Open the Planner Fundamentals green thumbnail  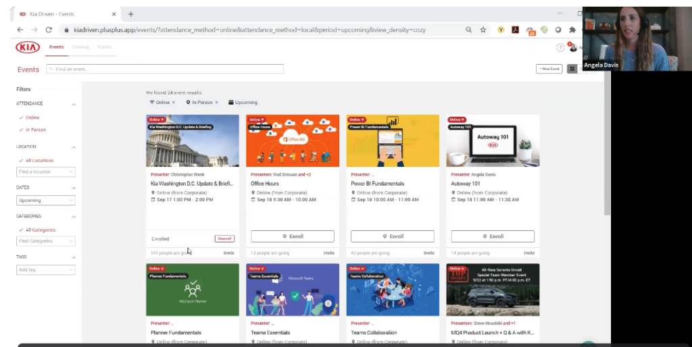click(x=193, y=290)
